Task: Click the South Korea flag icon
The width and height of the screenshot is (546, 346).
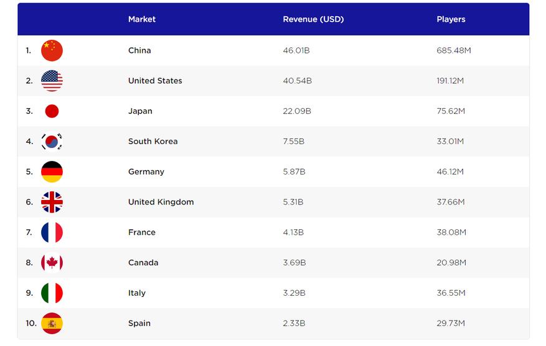Action: coord(52,142)
